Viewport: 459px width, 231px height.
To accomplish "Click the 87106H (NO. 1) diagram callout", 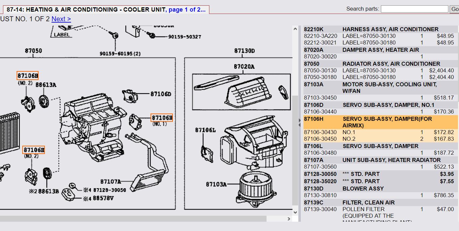I will [162, 118].
